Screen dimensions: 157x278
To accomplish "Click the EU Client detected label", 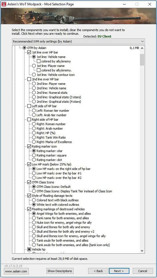I will [104, 36].
